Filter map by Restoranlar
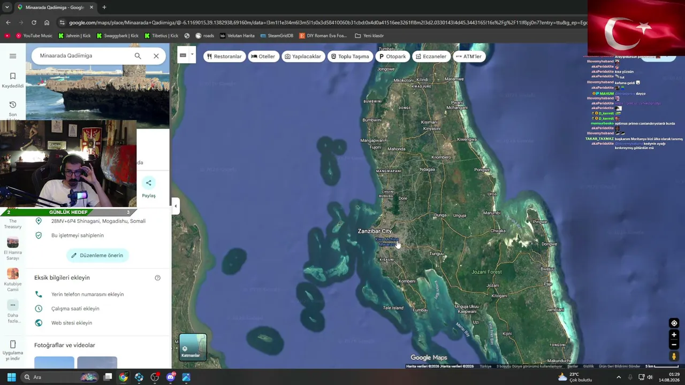685x385 pixels. click(x=224, y=56)
